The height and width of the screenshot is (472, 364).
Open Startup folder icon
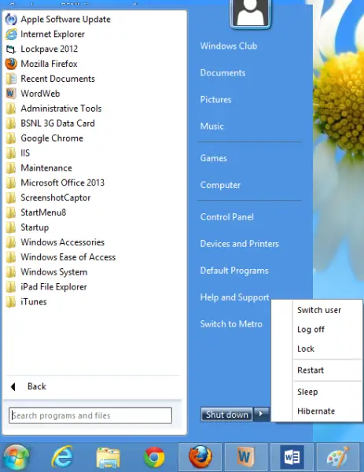point(11,227)
